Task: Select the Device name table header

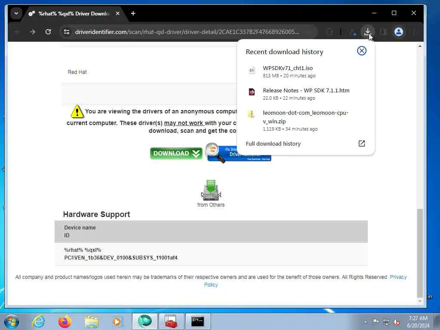Action: point(80,228)
